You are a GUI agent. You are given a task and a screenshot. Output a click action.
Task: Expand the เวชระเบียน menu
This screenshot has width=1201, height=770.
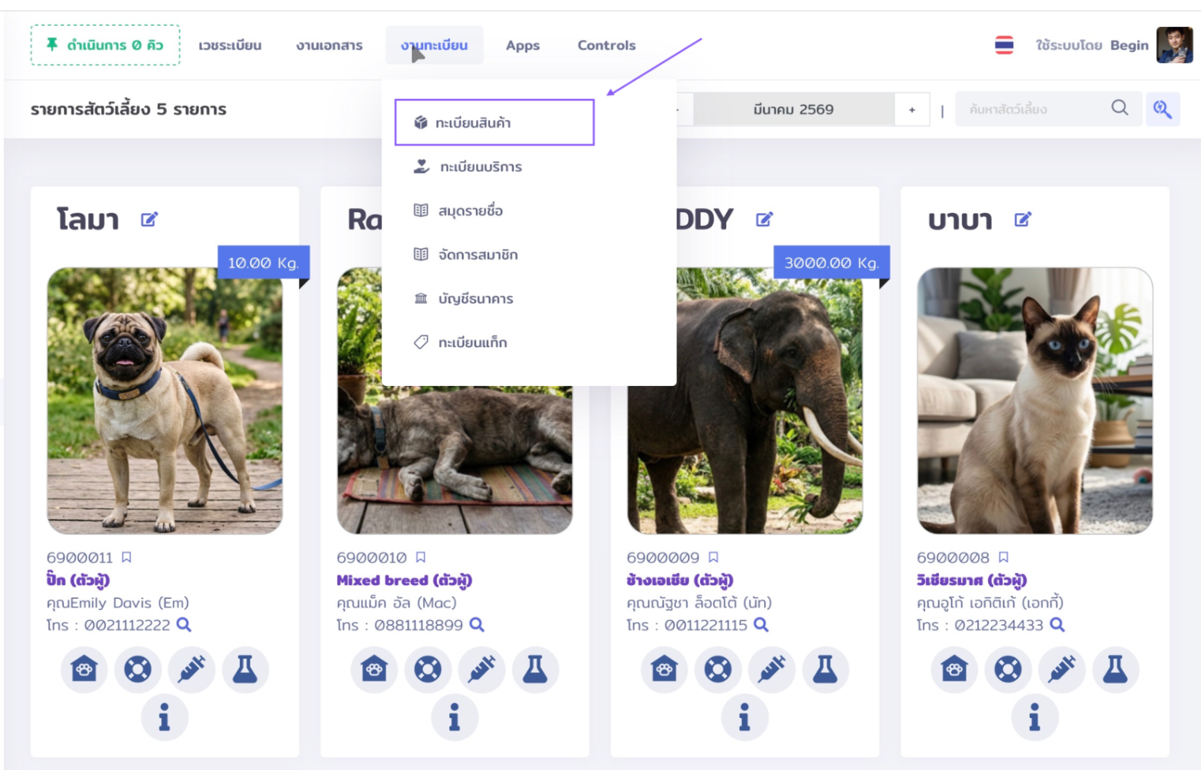pos(230,45)
